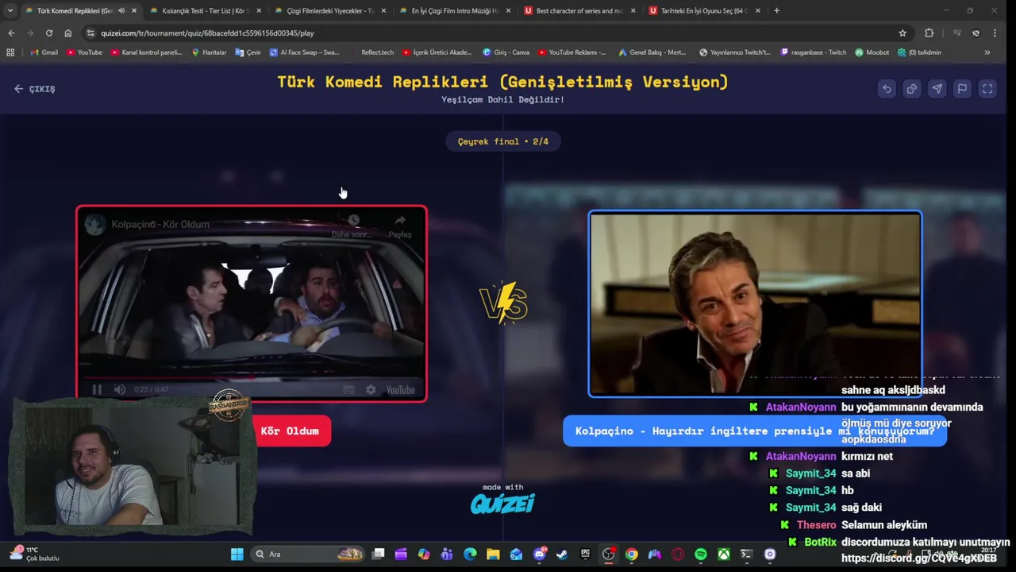Click the quiz share paper-plane icon
Screen dimensions: 1016x572
937,89
